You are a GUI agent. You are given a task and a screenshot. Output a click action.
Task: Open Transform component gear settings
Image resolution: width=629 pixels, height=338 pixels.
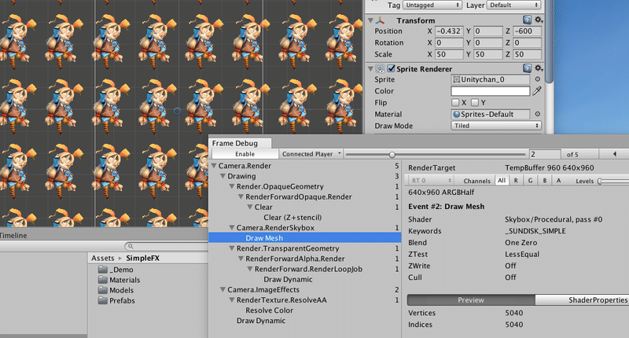[539, 20]
